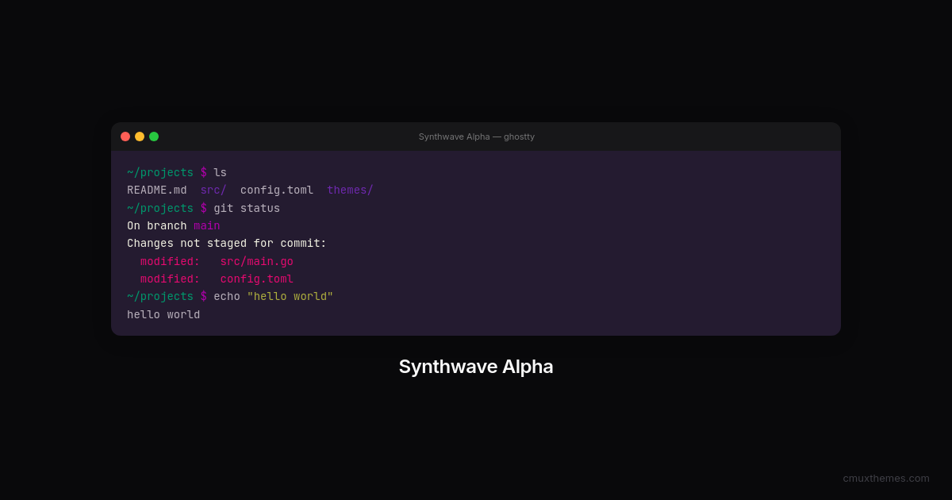Click the echo command's "hello world" string
The image size is (952, 500).
[290, 297]
